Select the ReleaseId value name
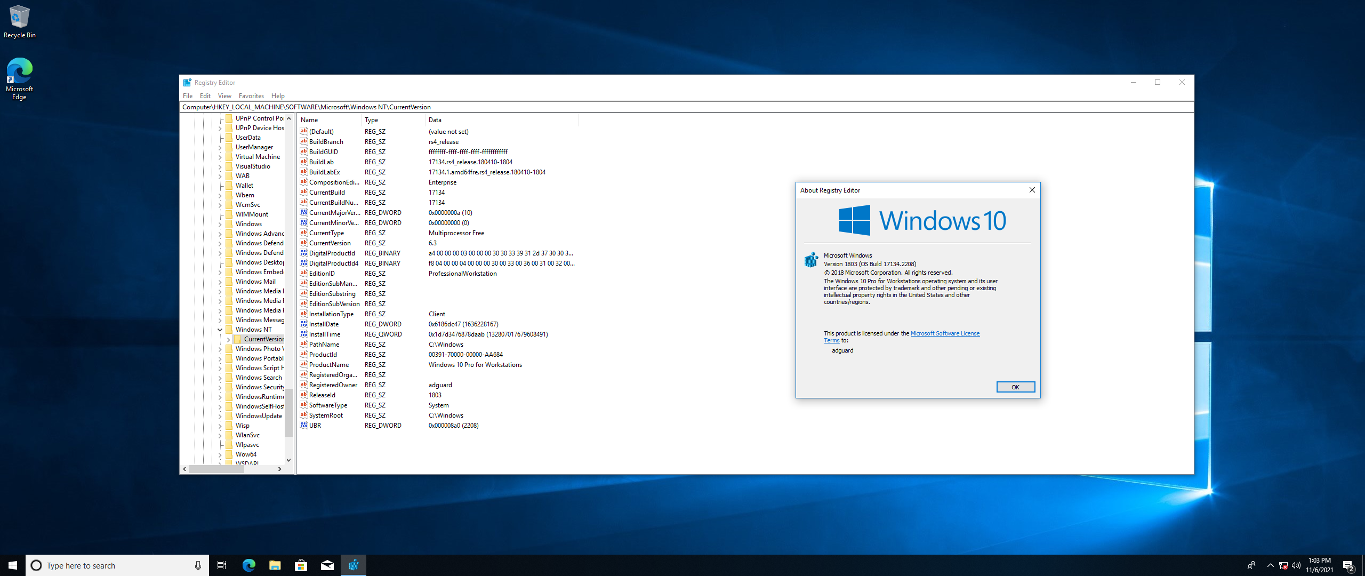1365x576 pixels. (x=322, y=395)
